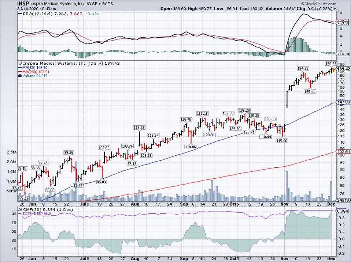Click the 118.44 price annotation
This screenshot has width=351, height=262.
266,137
